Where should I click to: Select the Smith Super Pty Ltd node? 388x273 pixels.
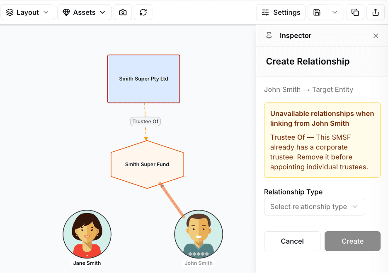pyautogui.click(x=143, y=79)
